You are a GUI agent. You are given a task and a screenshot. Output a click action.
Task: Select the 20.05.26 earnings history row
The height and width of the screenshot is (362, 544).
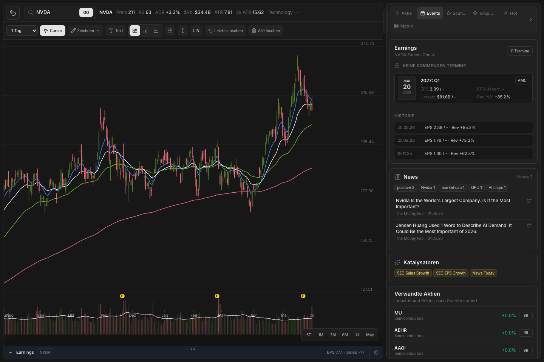pos(463,127)
